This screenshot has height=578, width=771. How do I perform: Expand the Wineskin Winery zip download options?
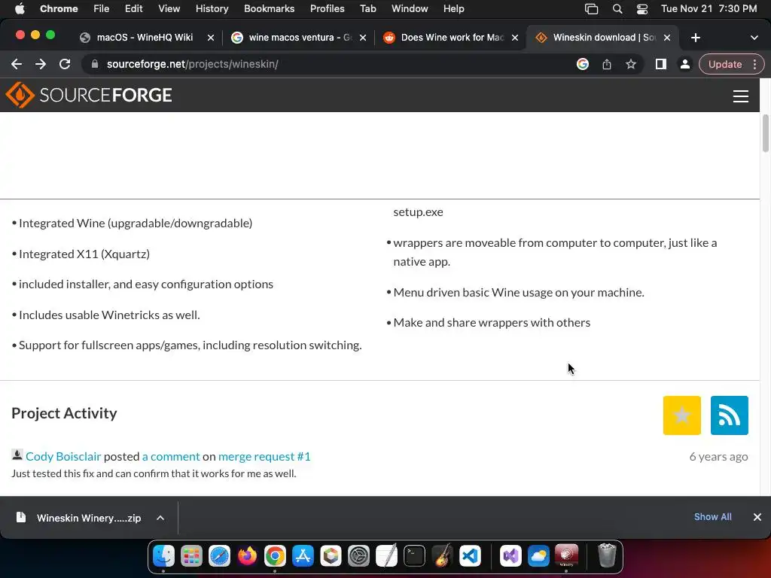click(160, 518)
